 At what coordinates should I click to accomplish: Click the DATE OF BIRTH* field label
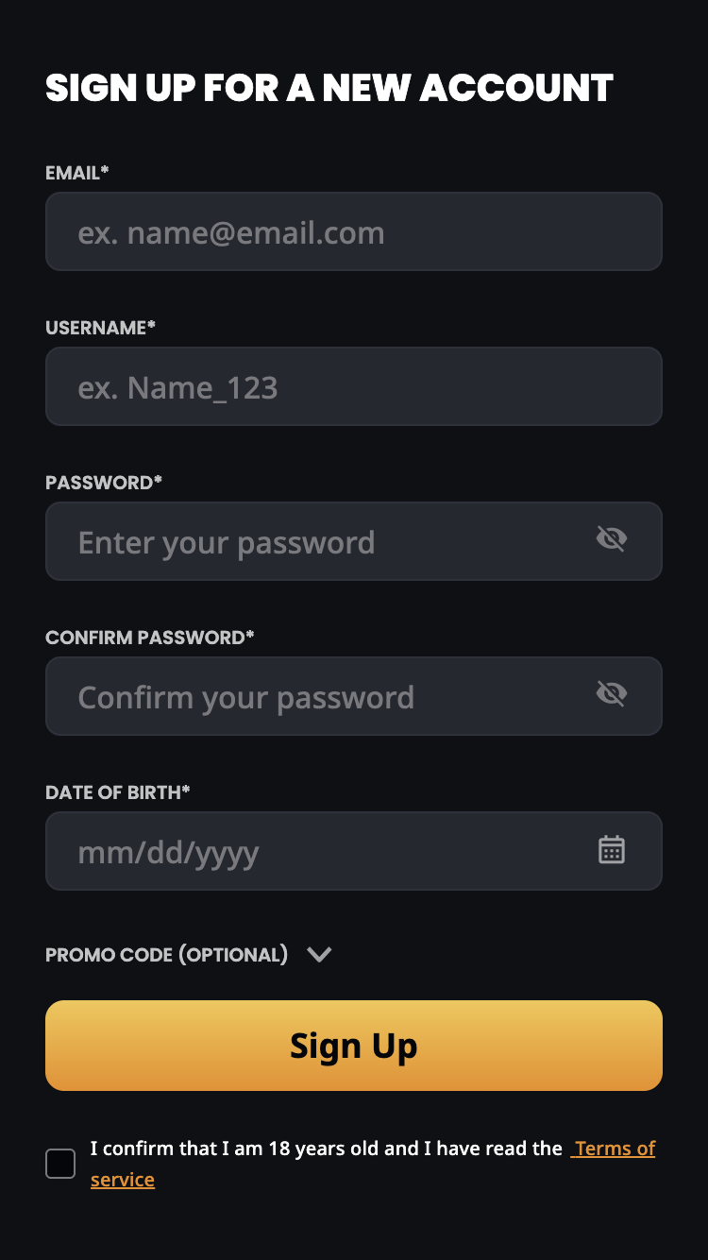pos(118,792)
